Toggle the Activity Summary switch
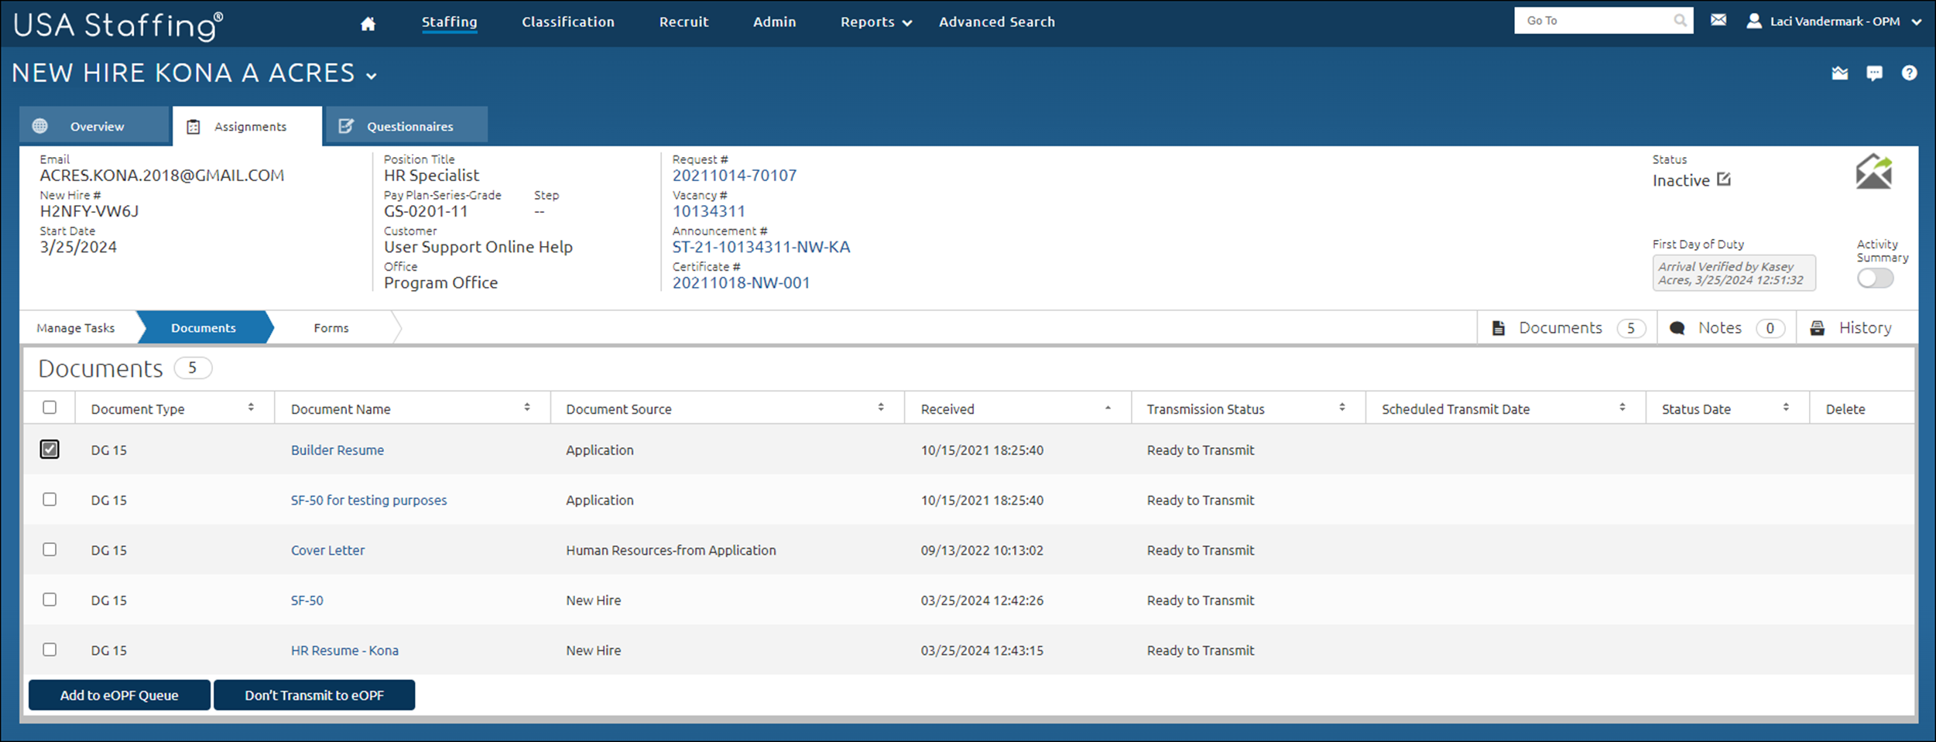The width and height of the screenshot is (1936, 742). [1876, 278]
